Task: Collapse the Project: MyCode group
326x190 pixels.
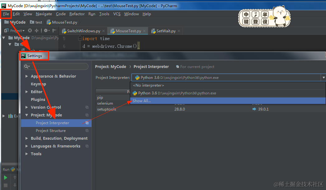Action: coord(26,115)
